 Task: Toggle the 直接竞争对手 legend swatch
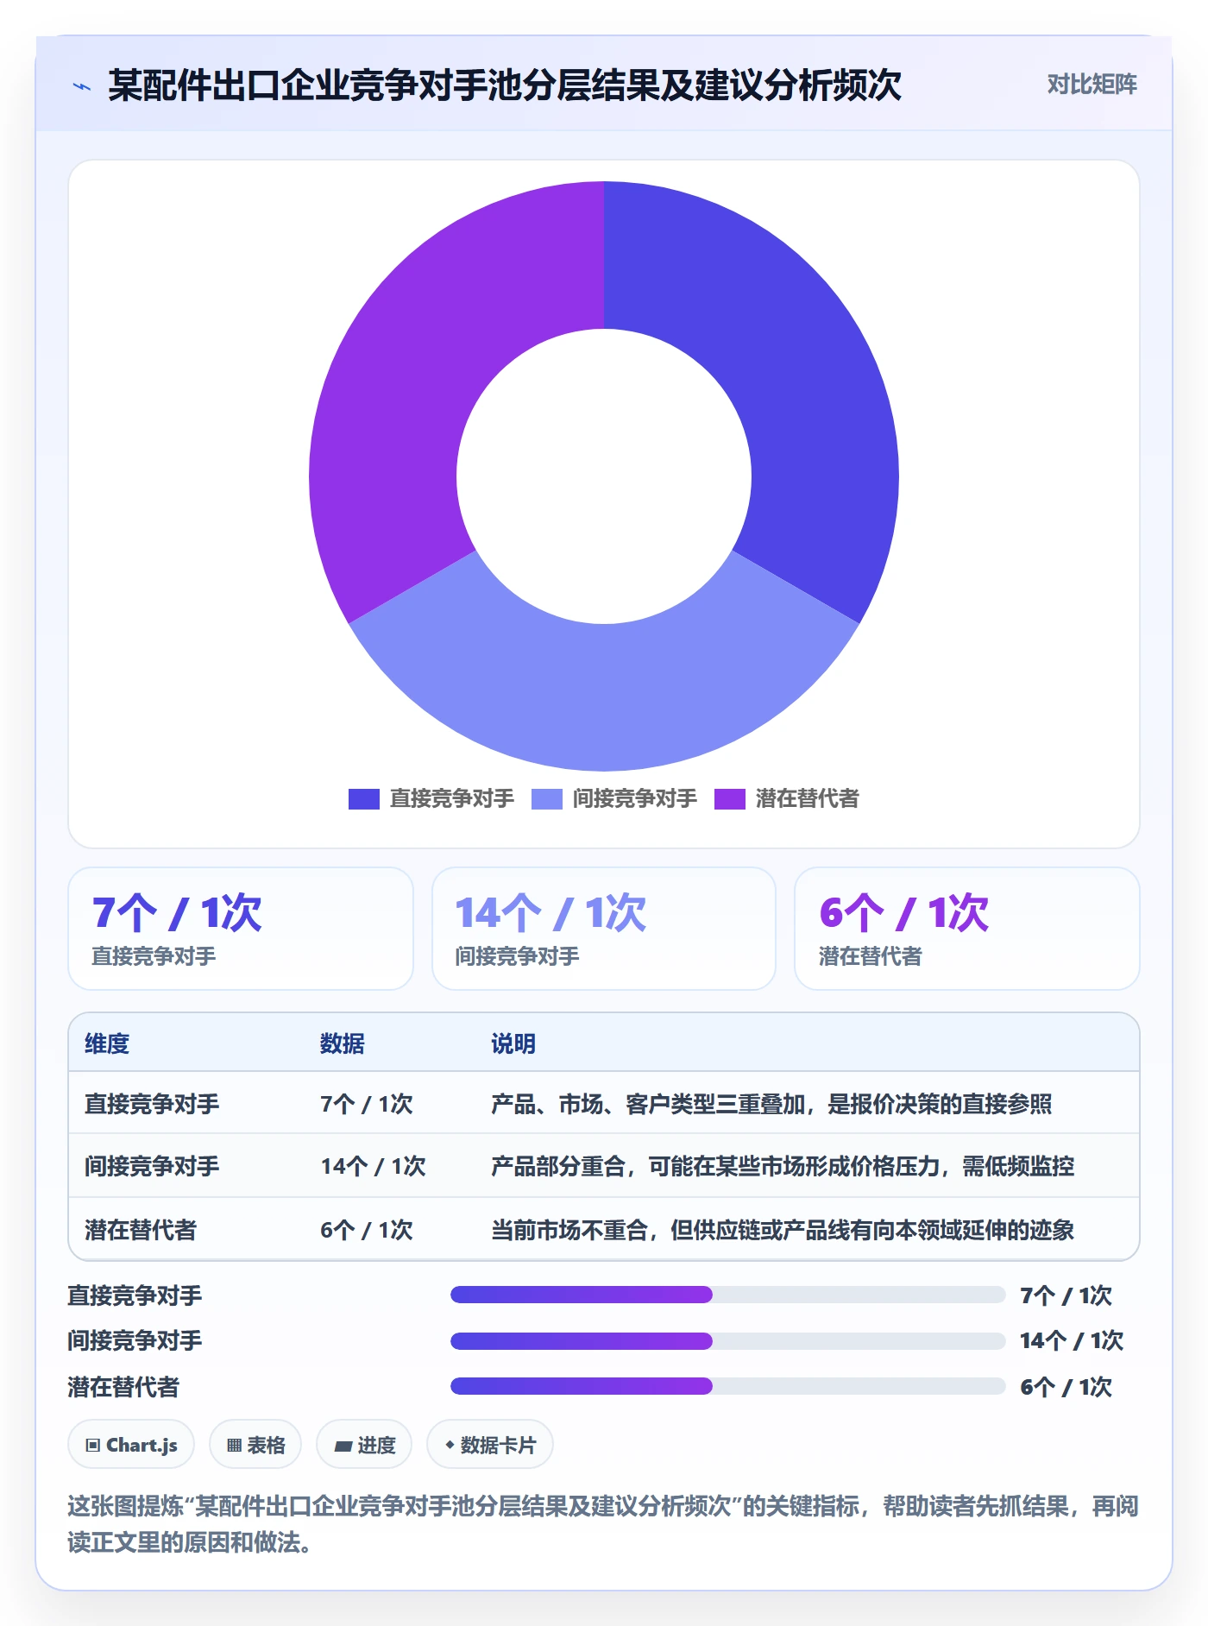[x=363, y=799]
